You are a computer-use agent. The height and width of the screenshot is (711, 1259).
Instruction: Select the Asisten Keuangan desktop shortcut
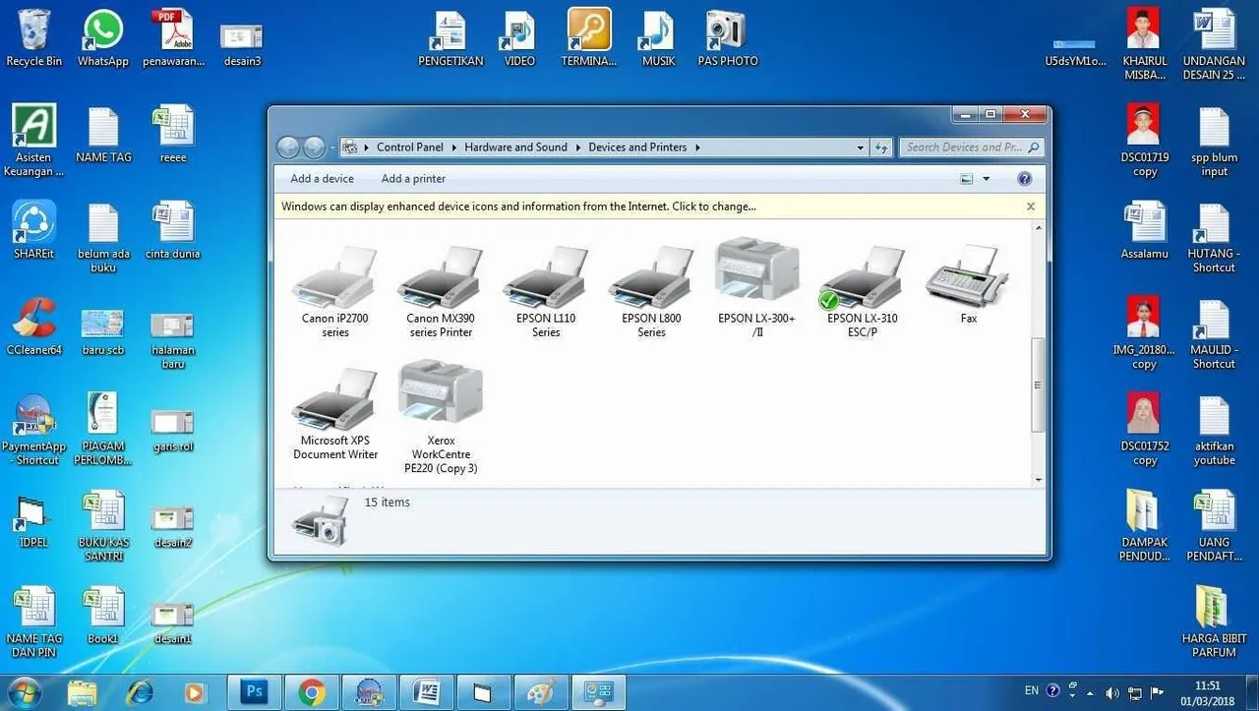tap(34, 141)
